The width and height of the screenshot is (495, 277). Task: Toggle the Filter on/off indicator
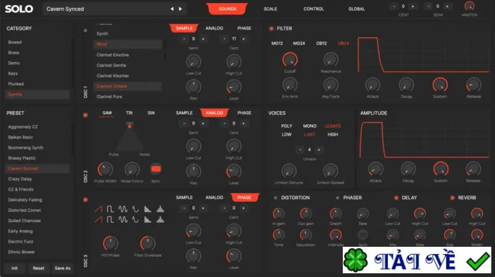271,28
